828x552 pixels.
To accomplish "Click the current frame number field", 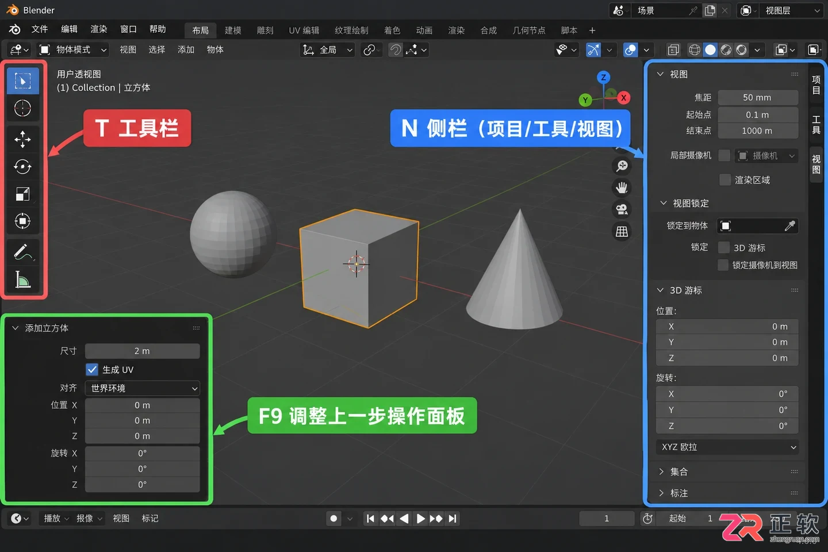I will [607, 519].
